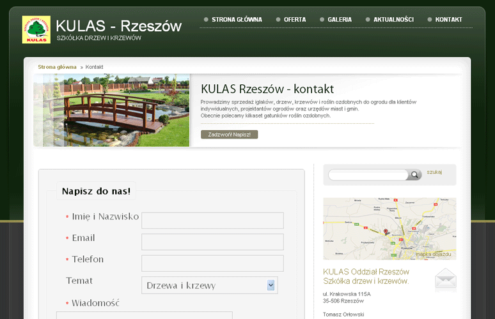Click the address ul. Krakowska 115A

tap(347, 294)
